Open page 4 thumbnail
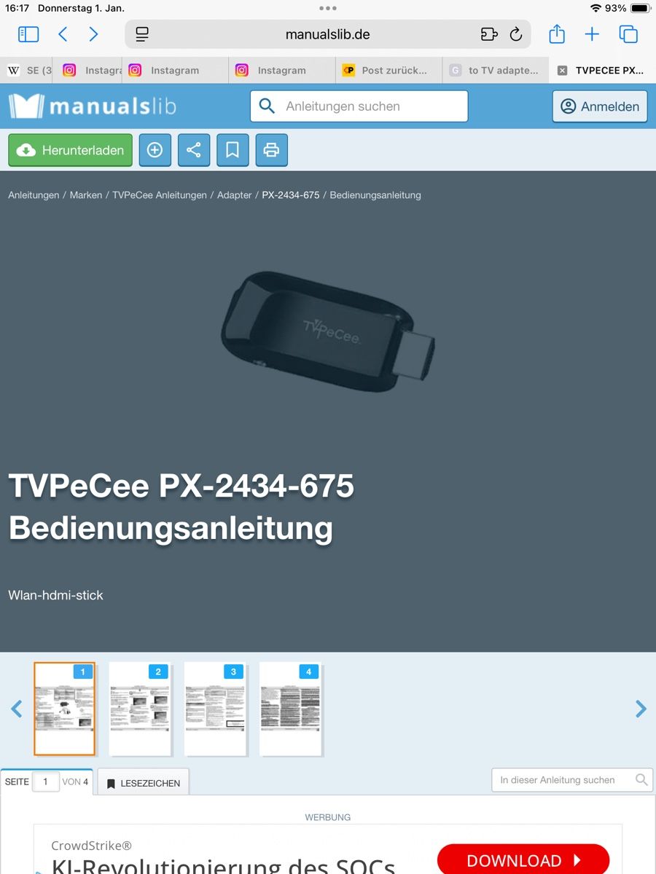The height and width of the screenshot is (874, 656). point(290,709)
